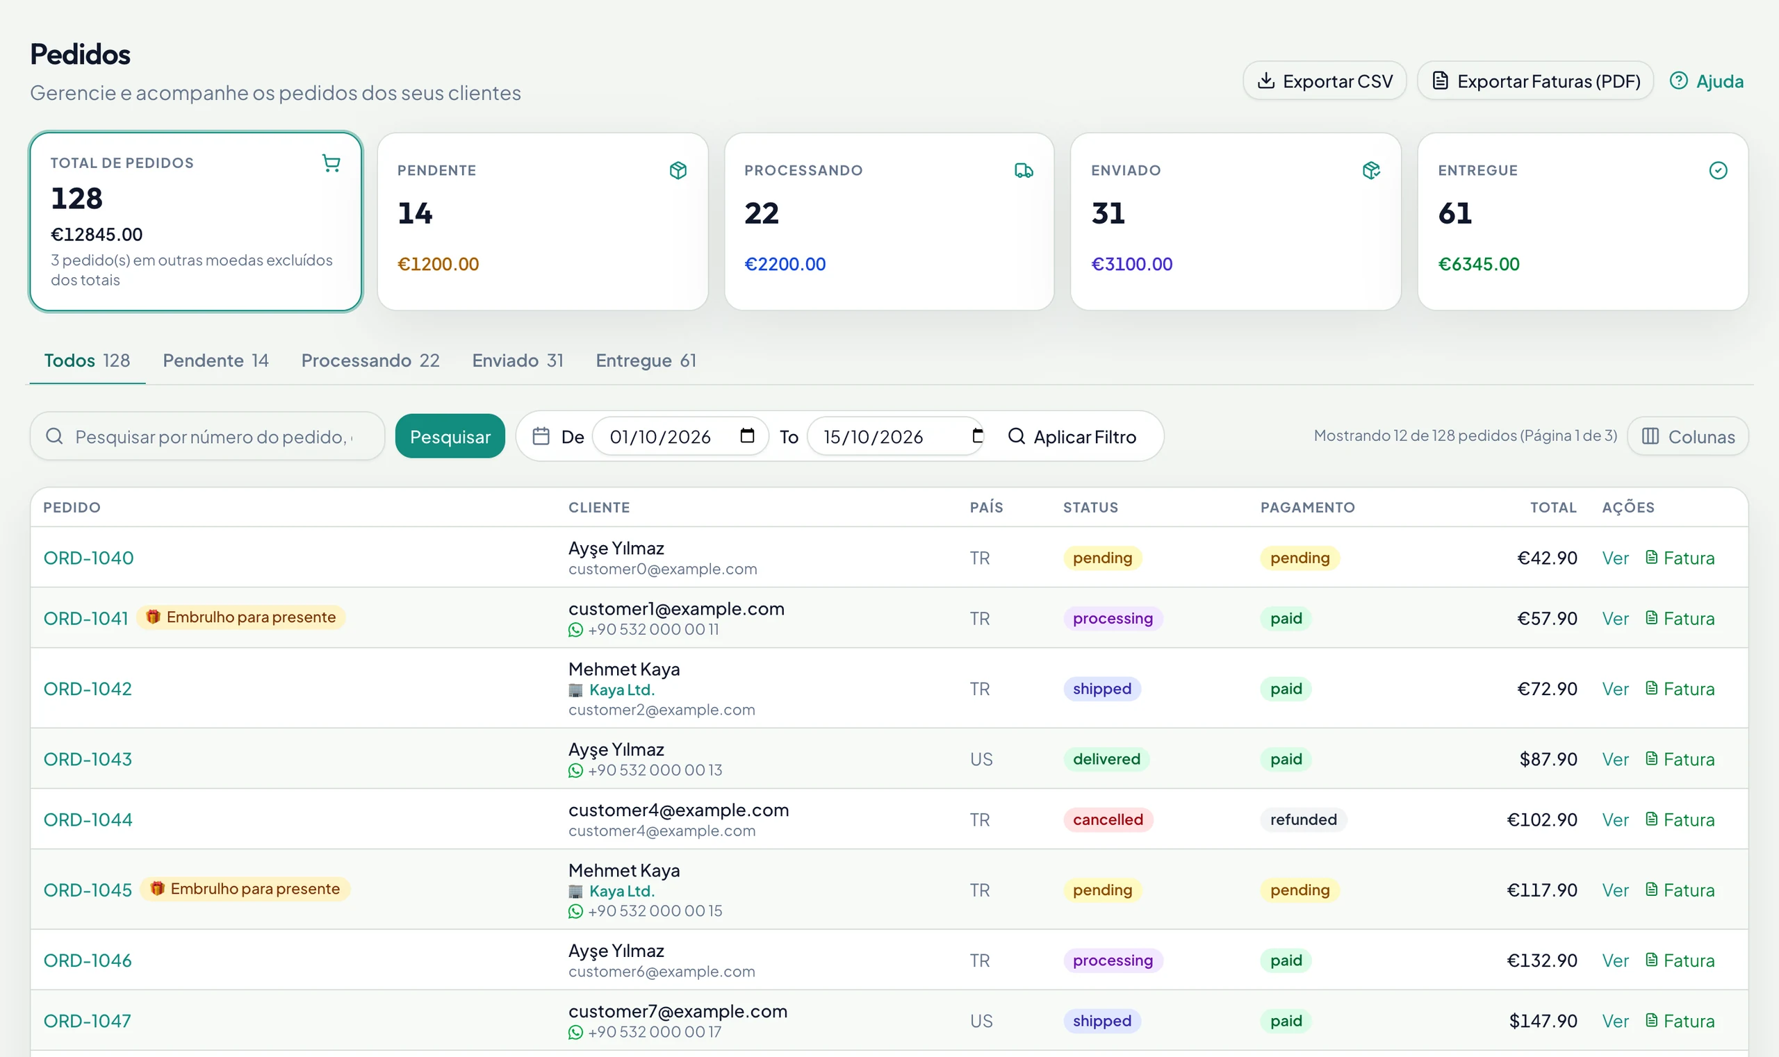Click the building icon next to Kaya Ltd. in ORD-1042
Screen dimensions: 1779x1057
[x=575, y=690]
